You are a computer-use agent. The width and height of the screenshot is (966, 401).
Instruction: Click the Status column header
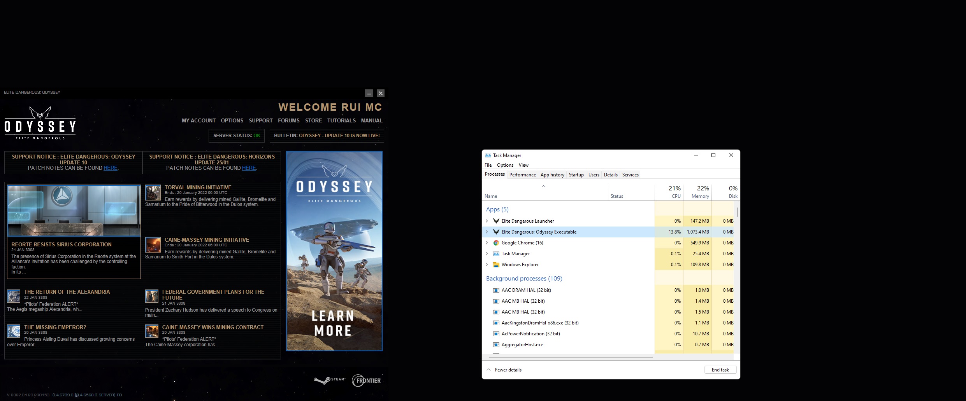(x=631, y=192)
